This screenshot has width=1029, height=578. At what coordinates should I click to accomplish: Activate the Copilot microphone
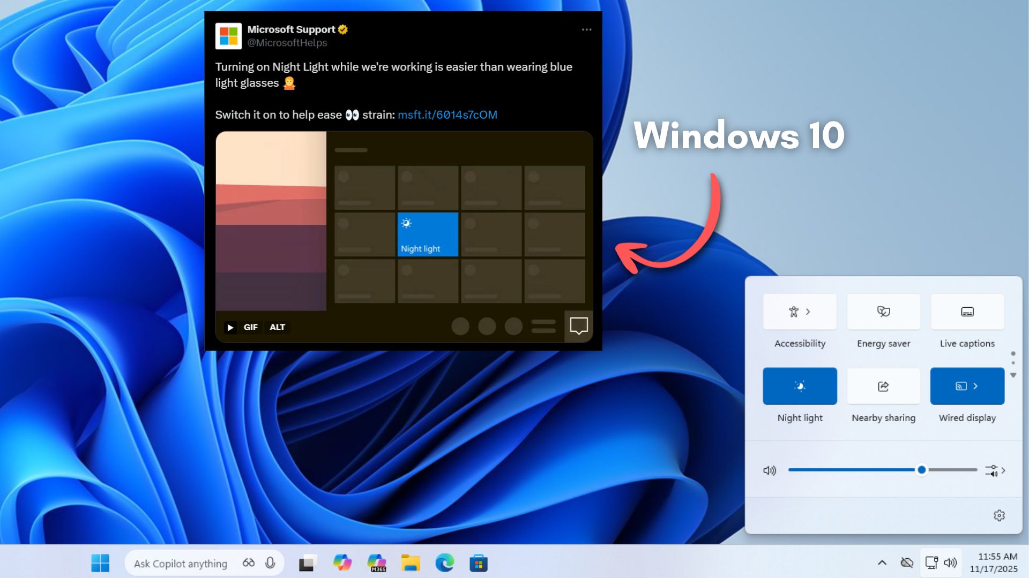point(271,562)
